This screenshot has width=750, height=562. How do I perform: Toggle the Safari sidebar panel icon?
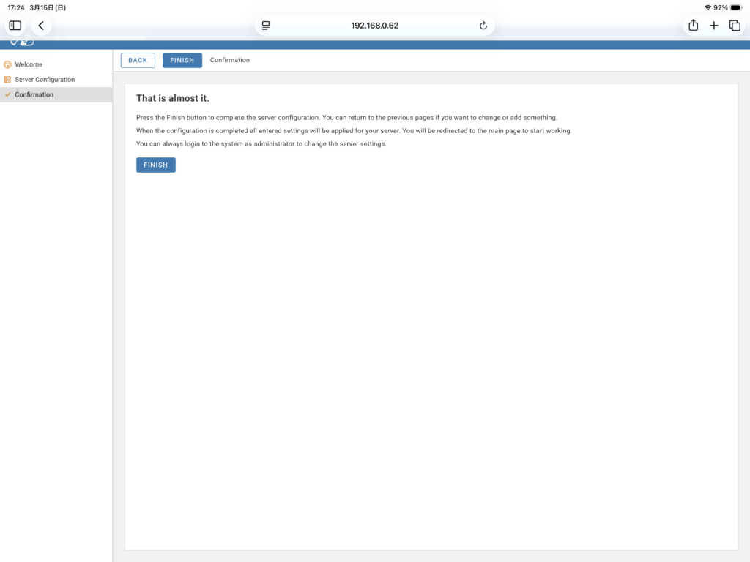(x=15, y=26)
